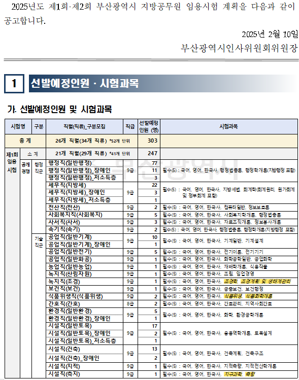Viewport: 299px width, 380px height.
Task: Click subjects '건축계획, 건축구조'
Action: (244, 354)
